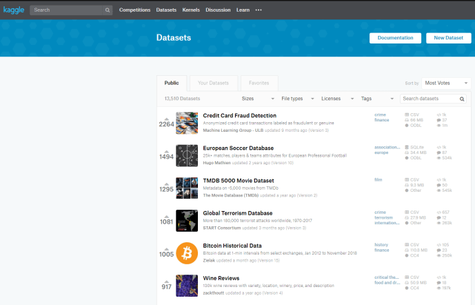Viewport: 475px width, 305px height.
Task: Upvote European Soccer Database dataset
Action: click(166, 151)
